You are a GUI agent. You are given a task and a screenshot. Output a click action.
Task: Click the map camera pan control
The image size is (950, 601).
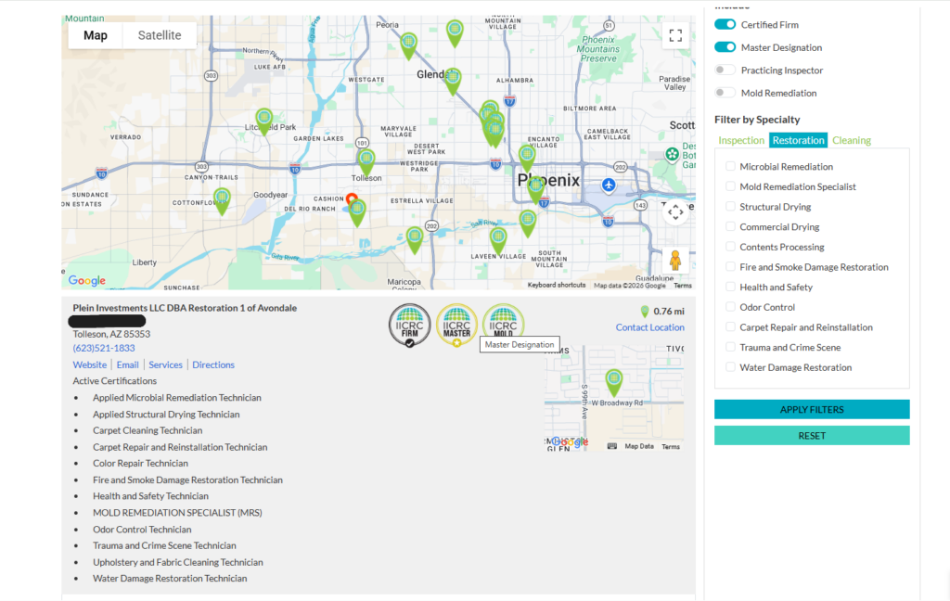pos(675,212)
